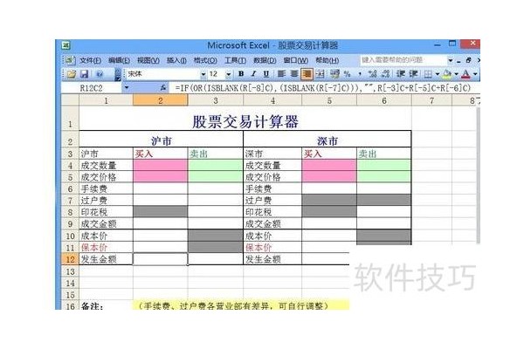Open 窗口(W) menu

[295, 60]
